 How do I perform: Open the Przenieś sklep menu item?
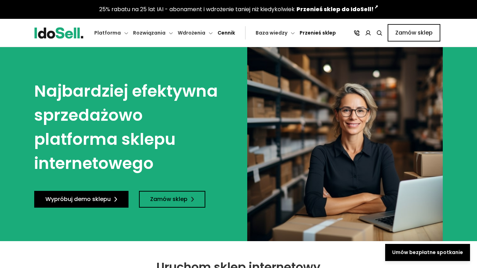coord(318,33)
